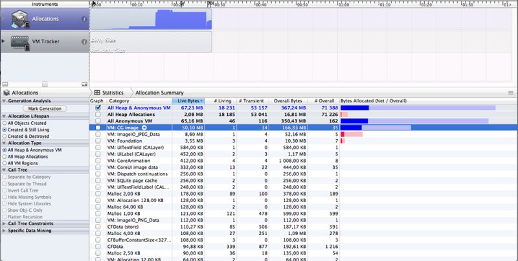Open the Statistics breadcrumb menu
518x261 pixels.
coord(113,93)
